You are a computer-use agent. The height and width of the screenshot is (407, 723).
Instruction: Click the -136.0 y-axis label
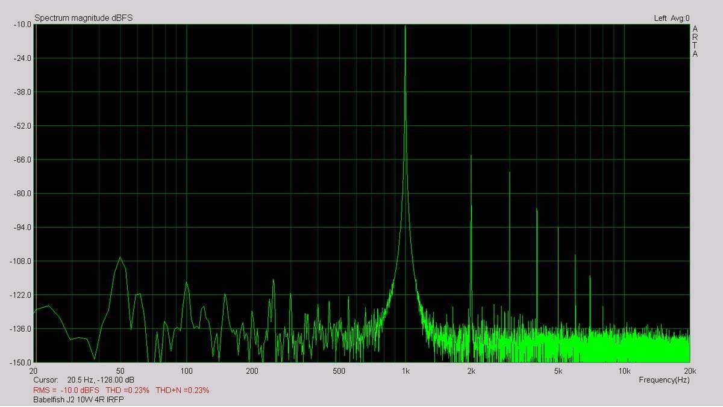[x=20, y=329]
